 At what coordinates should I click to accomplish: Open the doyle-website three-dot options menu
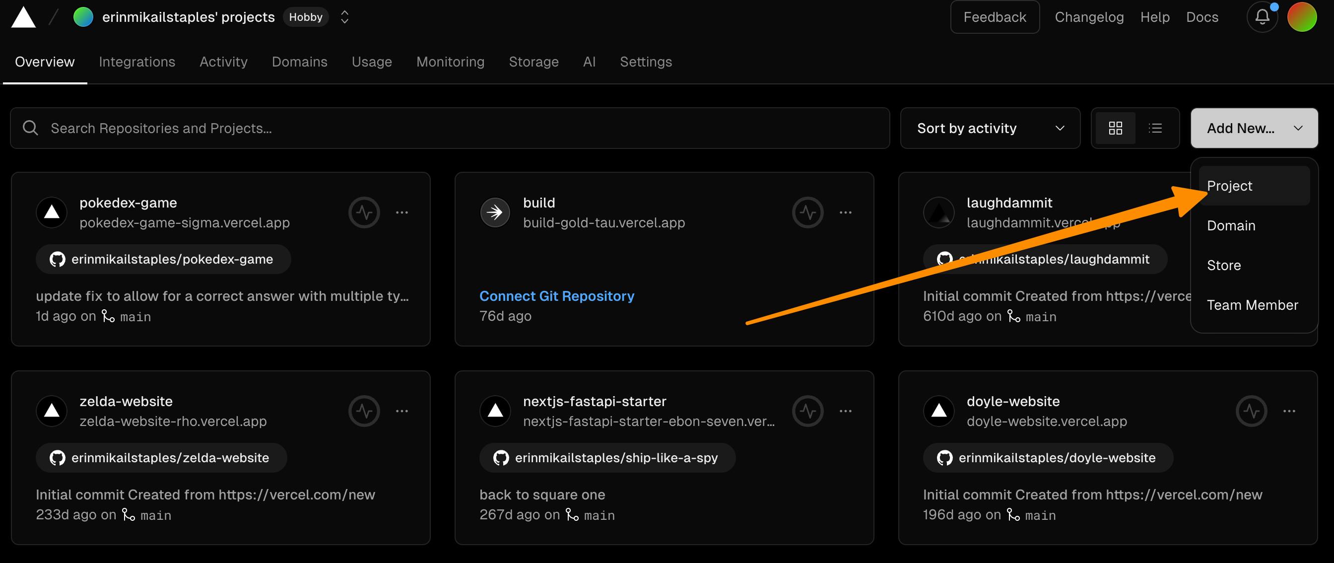click(1289, 411)
